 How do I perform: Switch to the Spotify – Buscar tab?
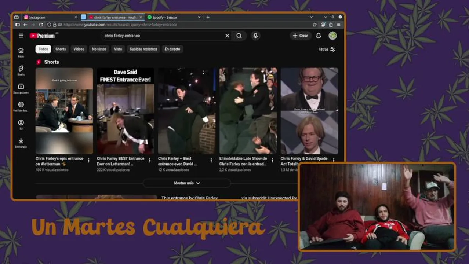174,17
